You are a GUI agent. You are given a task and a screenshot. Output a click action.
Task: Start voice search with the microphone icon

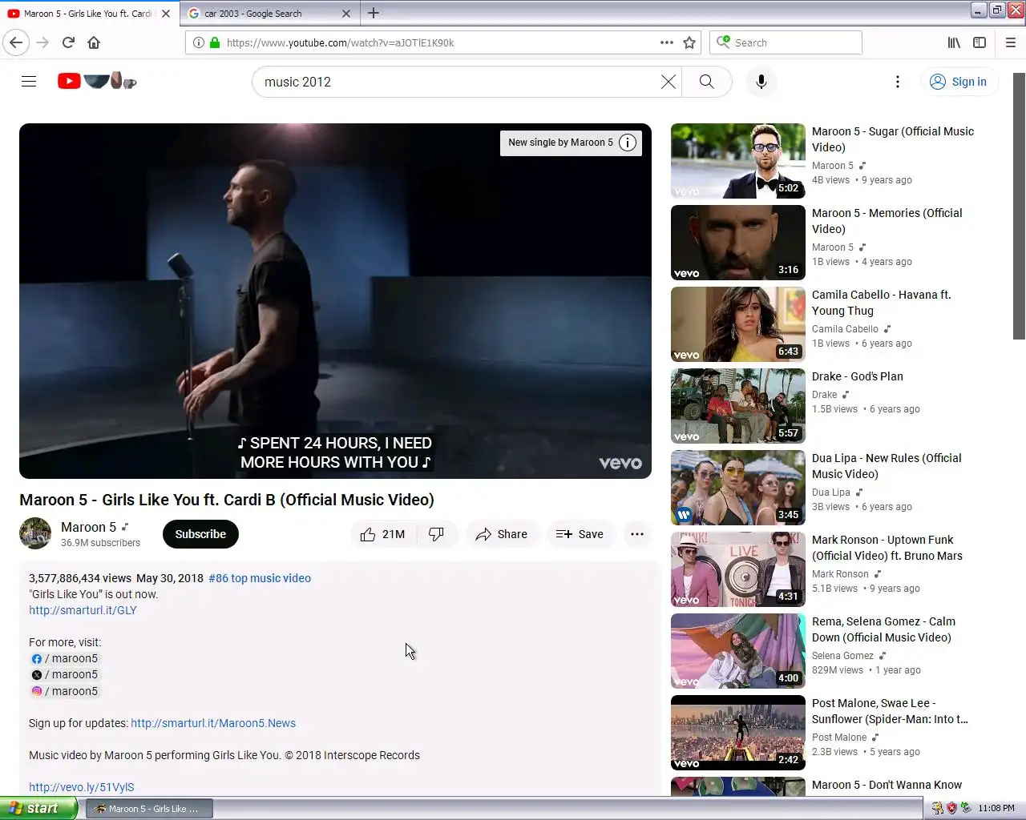point(761,82)
